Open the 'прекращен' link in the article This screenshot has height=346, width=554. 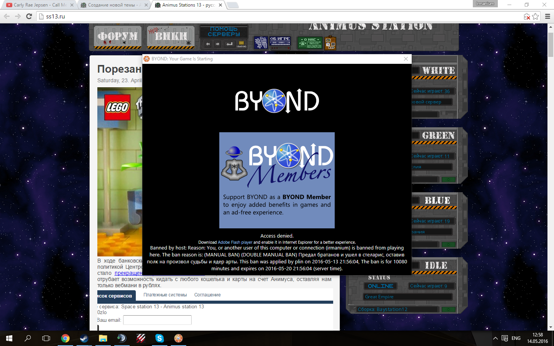tap(128, 273)
